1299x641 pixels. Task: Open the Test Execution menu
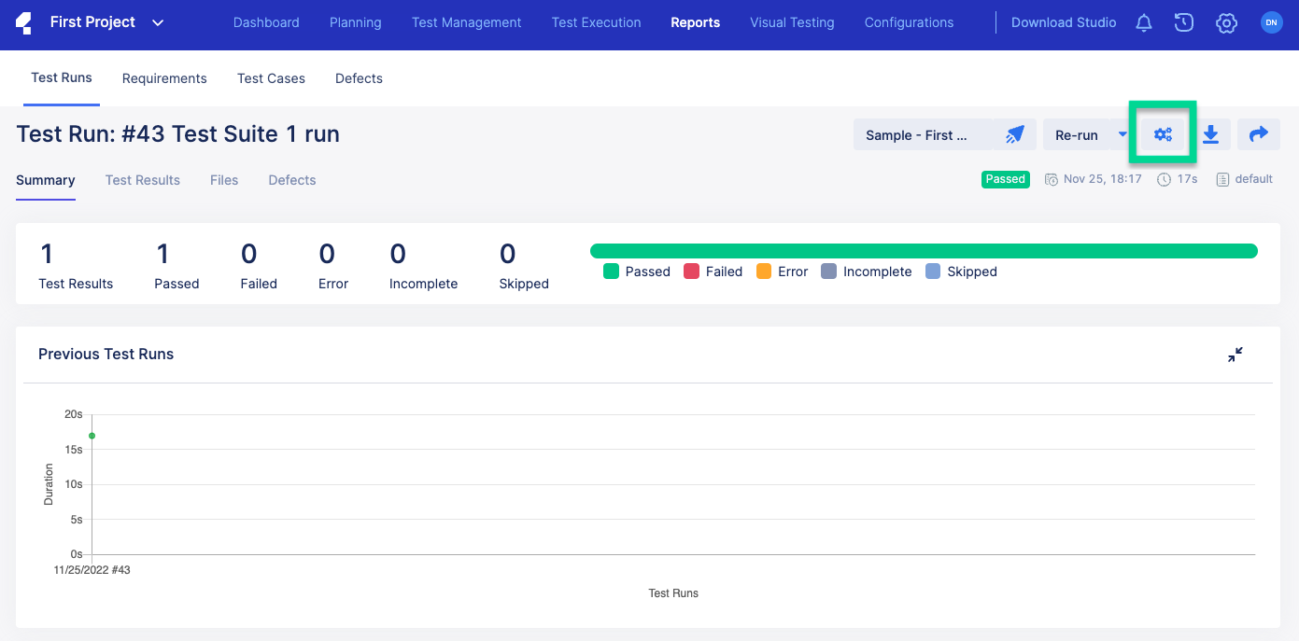click(596, 22)
